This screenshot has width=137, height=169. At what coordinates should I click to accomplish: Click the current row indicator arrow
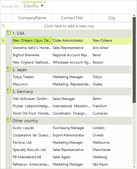click(3, 41)
